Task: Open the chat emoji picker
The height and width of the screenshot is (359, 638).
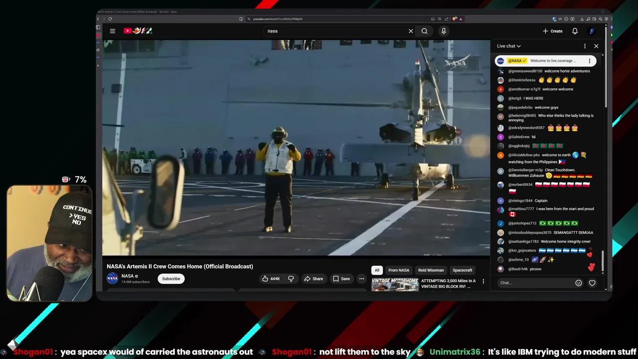Action: pyautogui.click(x=579, y=283)
